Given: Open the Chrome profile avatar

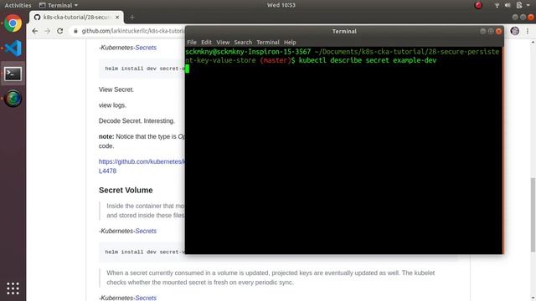Looking at the screenshot, I should tap(515, 31).
